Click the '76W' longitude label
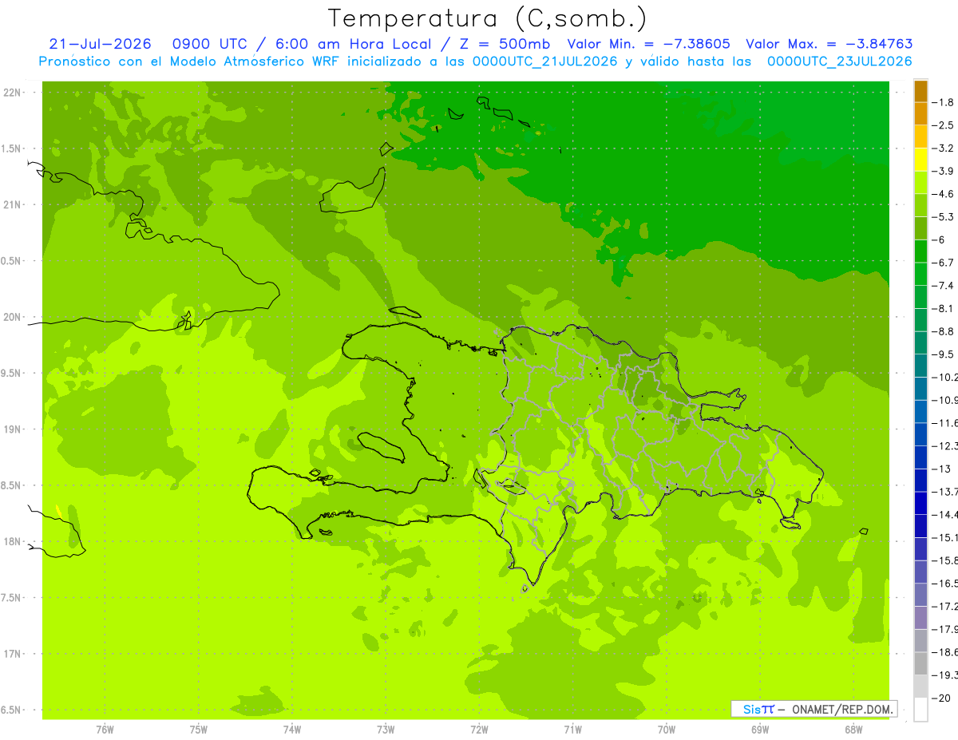The height and width of the screenshot is (740, 958). pos(105,729)
